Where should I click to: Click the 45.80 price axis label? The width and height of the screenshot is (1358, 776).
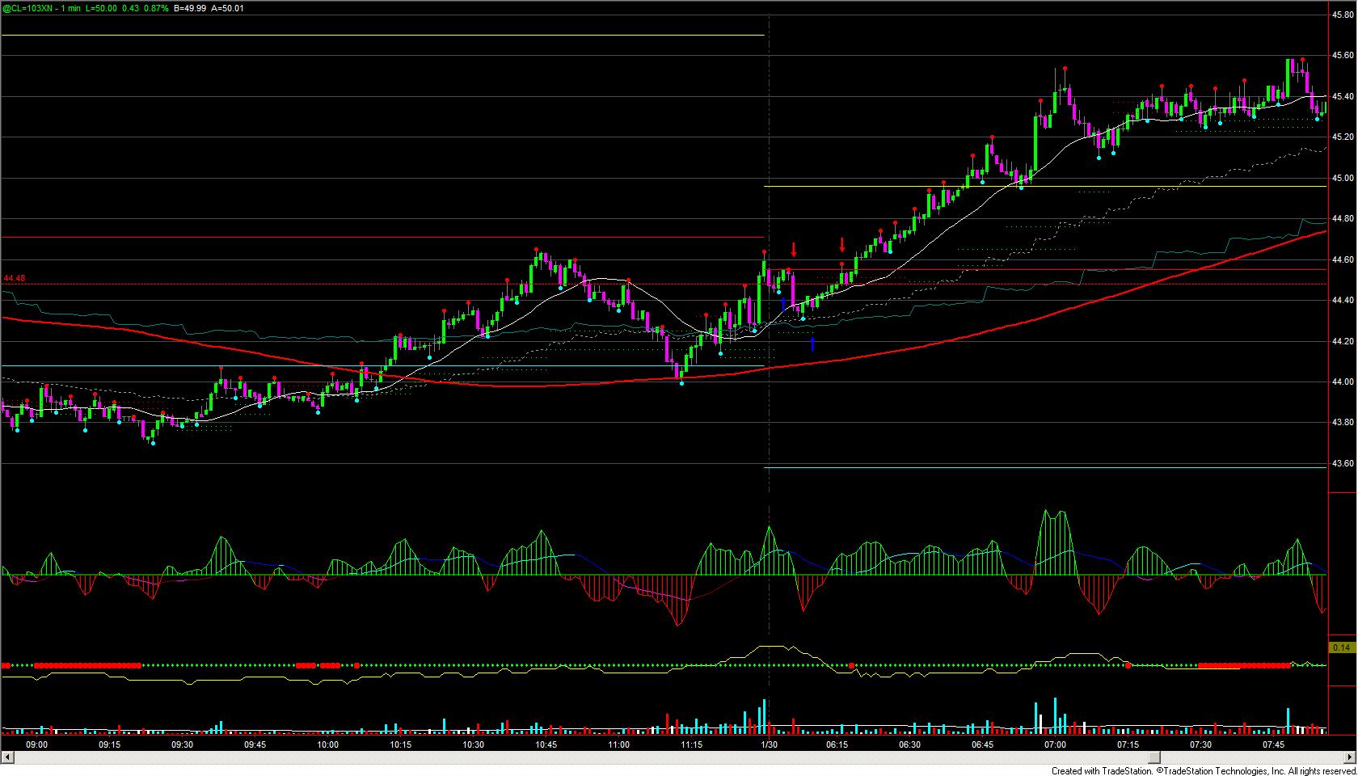point(1343,15)
